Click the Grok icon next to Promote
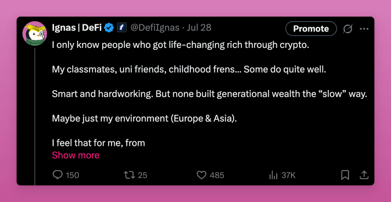This screenshot has width=391, height=202. [x=348, y=29]
